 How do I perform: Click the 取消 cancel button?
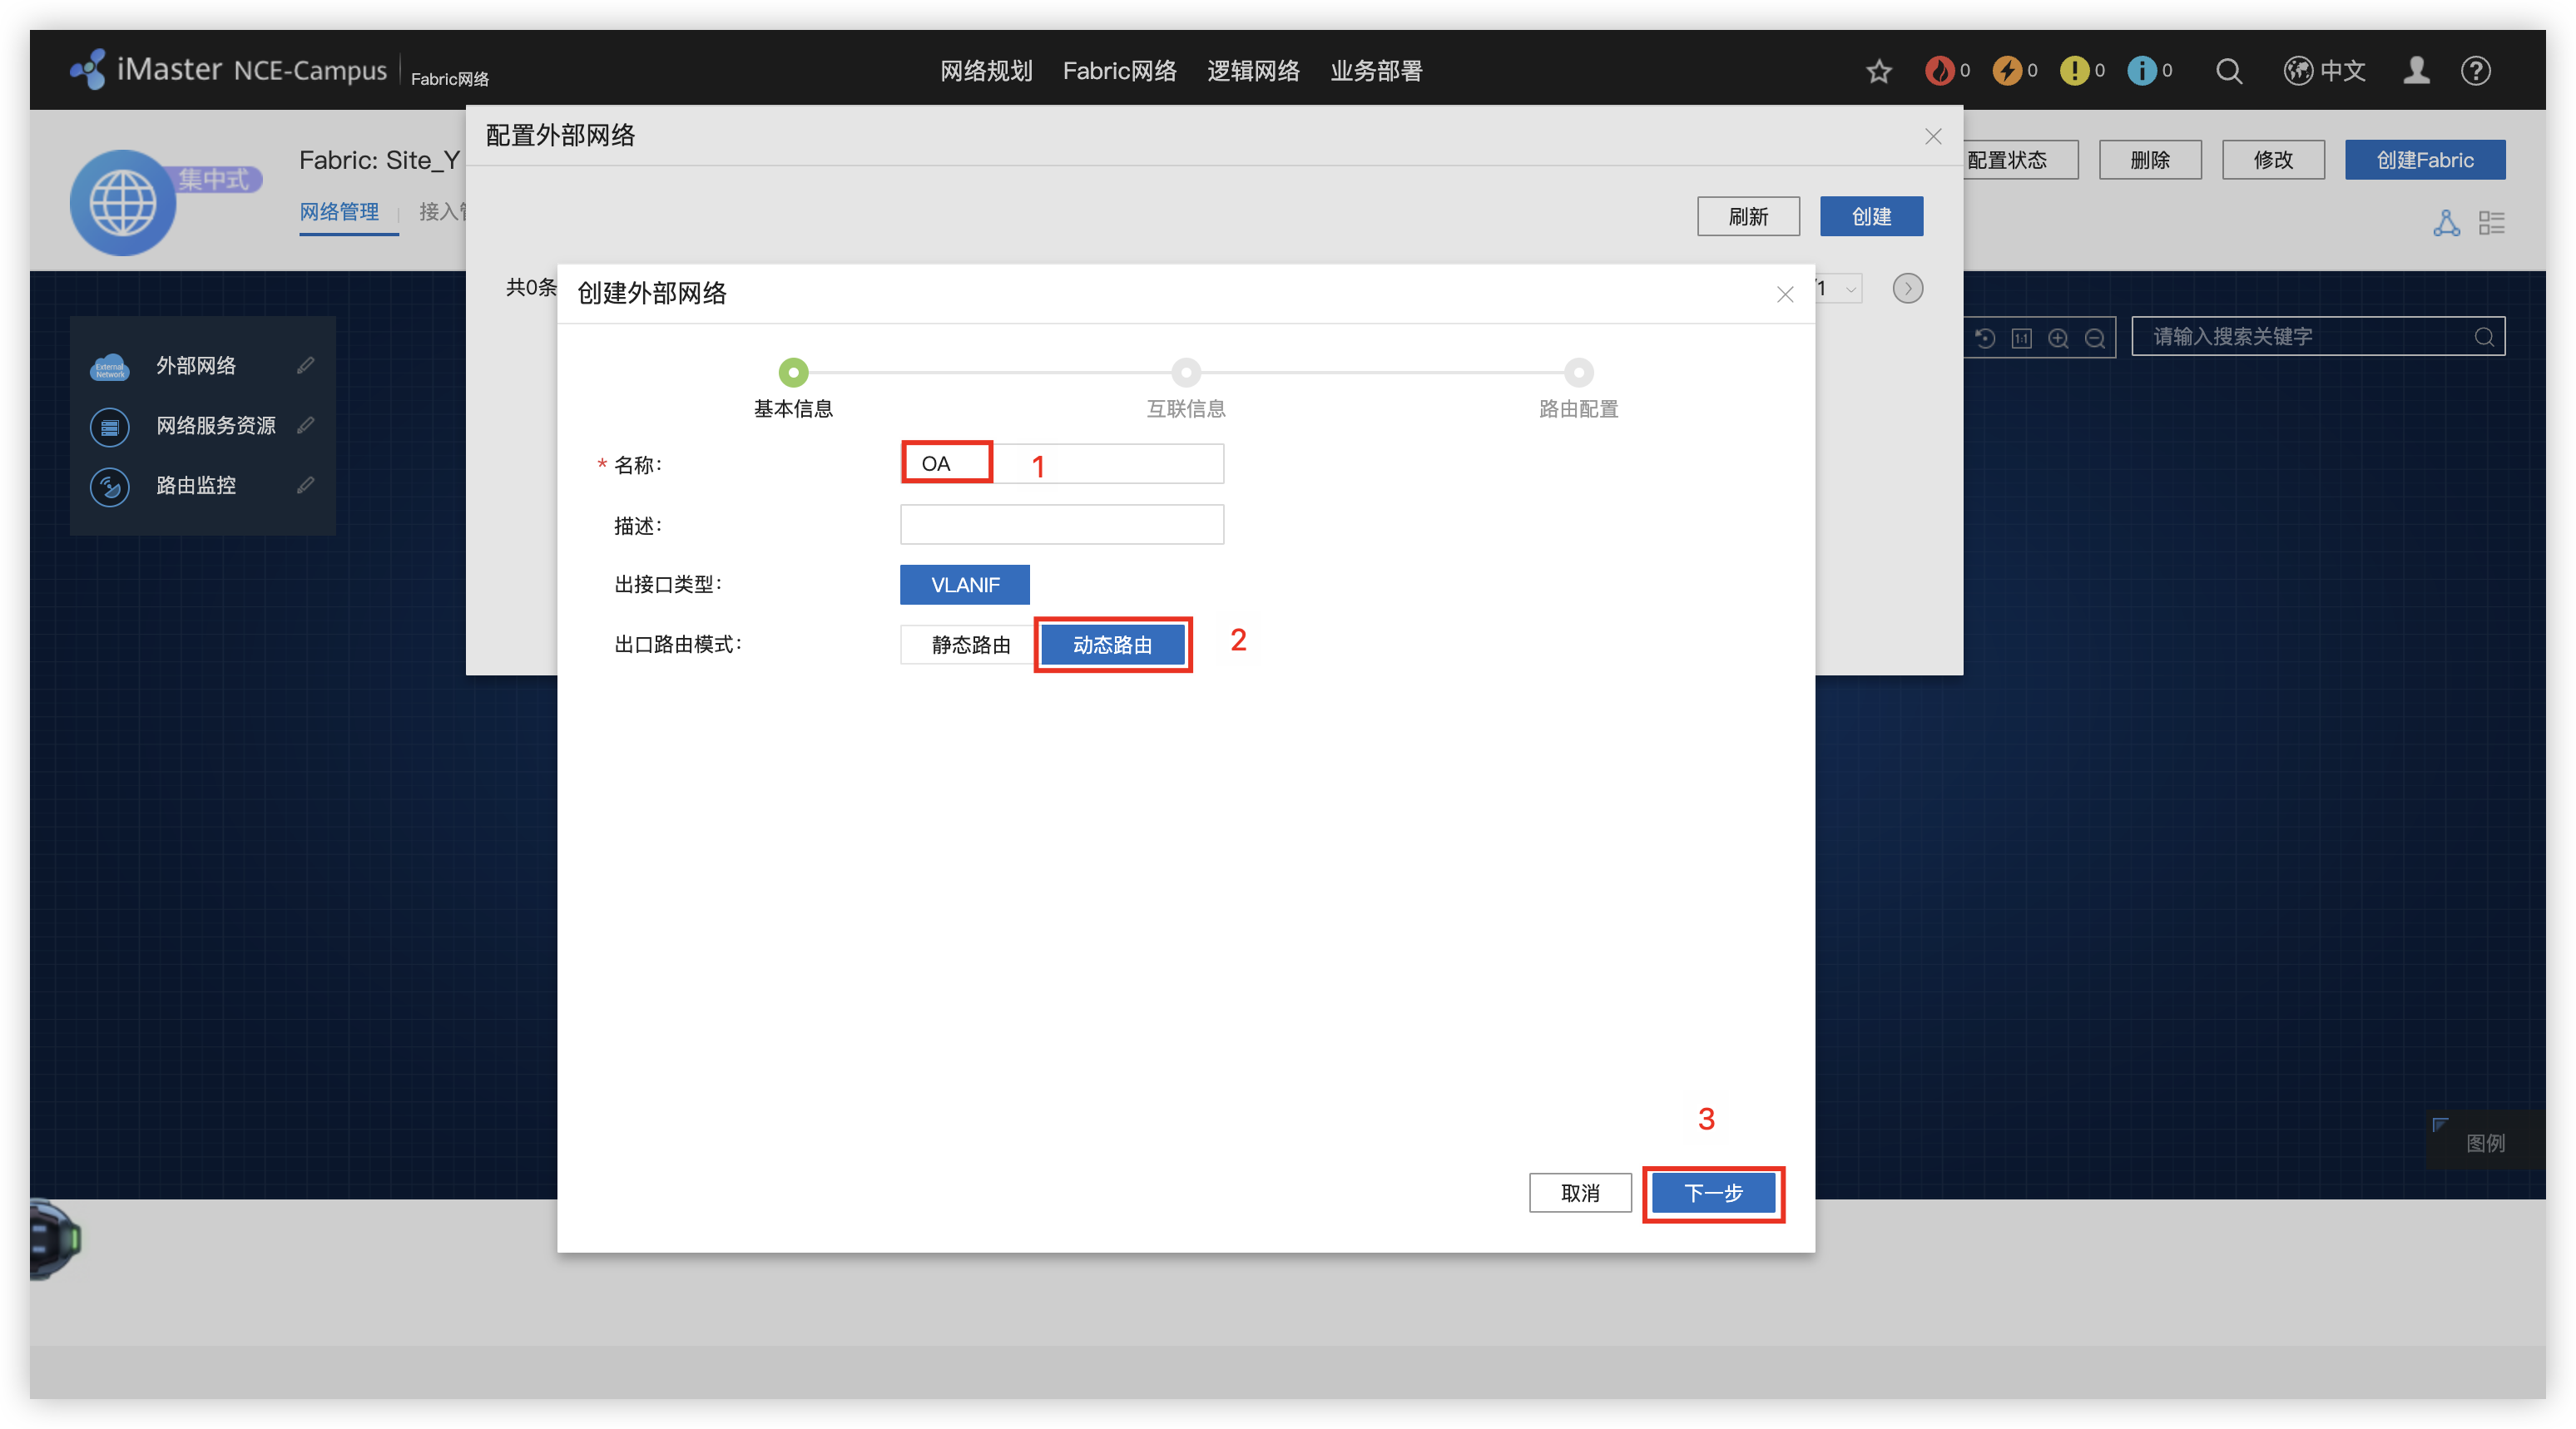click(x=1579, y=1193)
